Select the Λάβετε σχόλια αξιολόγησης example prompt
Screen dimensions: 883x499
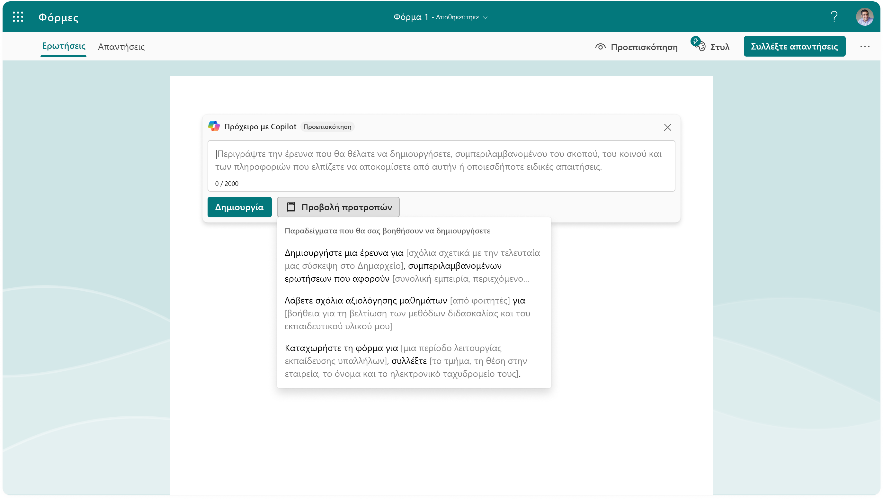[x=408, y=313]
